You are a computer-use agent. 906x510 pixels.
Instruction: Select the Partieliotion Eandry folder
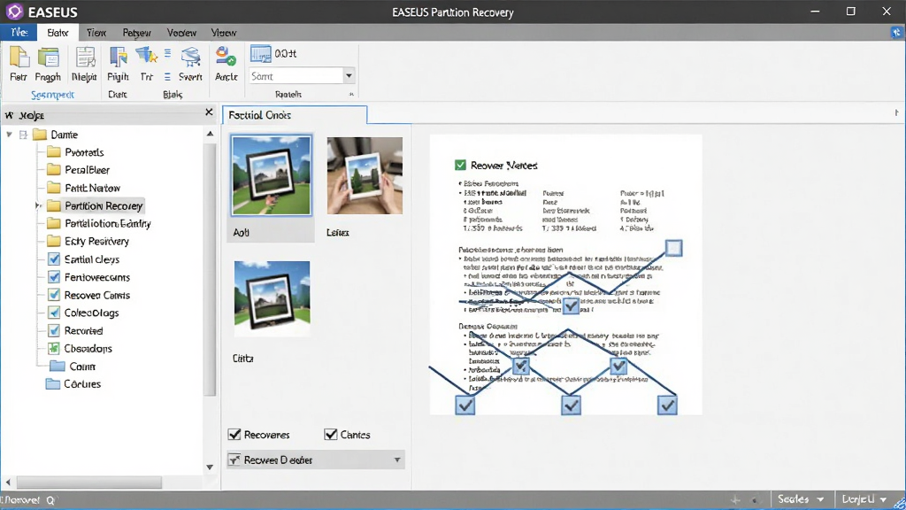[x=98, y=223]
